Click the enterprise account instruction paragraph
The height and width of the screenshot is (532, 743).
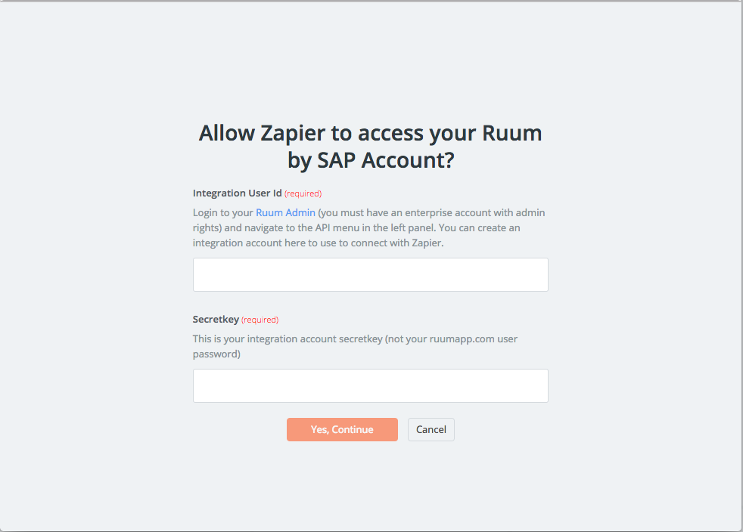coord(368,227)
